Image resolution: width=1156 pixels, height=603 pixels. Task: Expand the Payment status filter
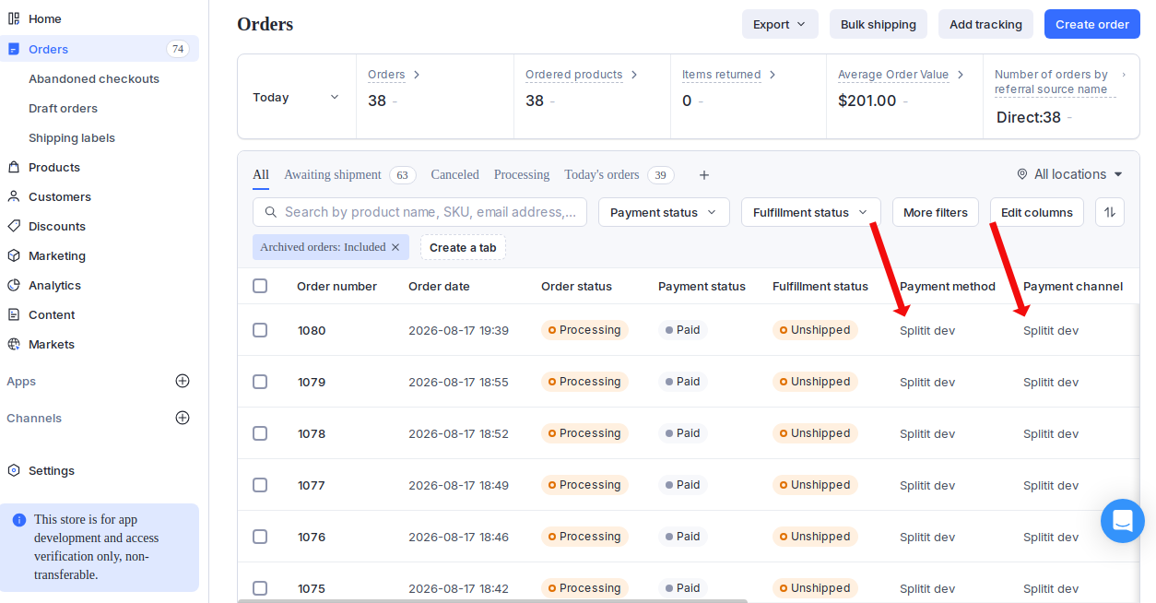tap(664, 212)
